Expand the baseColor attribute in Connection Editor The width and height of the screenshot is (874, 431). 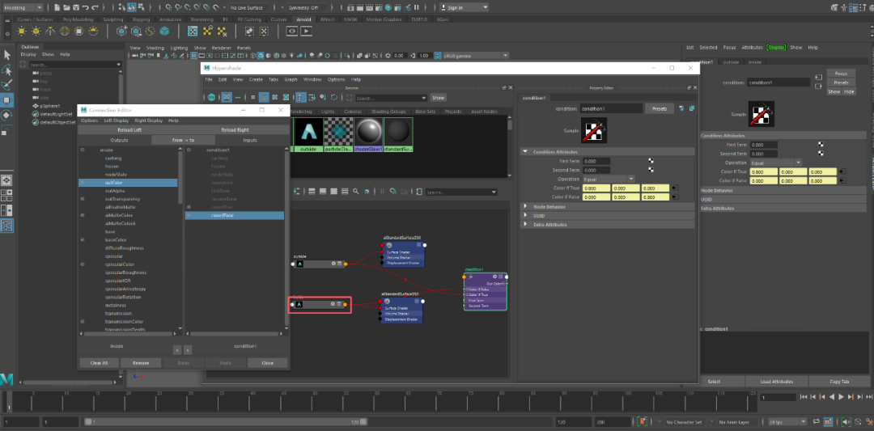83,240
